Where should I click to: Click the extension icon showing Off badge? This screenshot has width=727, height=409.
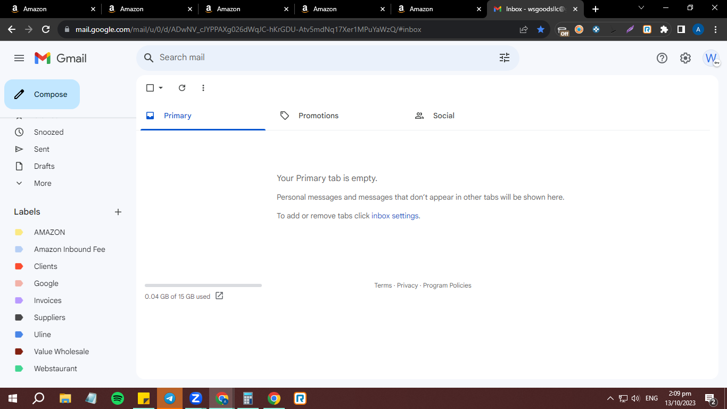(x=563, y=30)
